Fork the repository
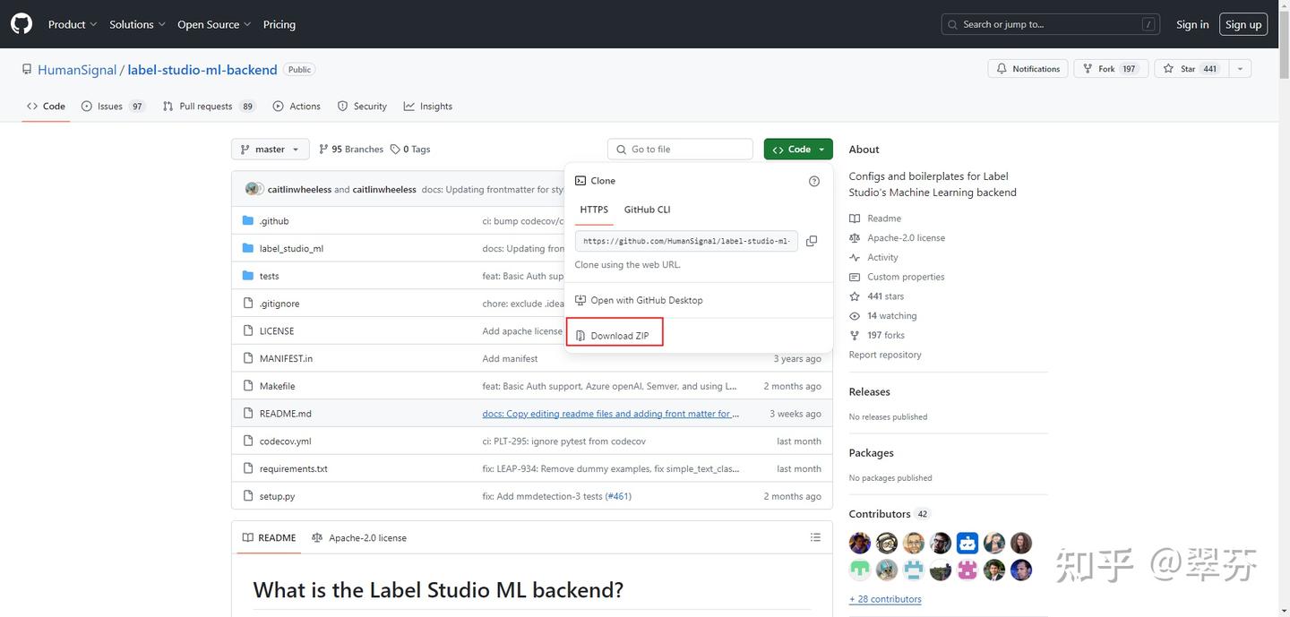 pos(1109,69)
